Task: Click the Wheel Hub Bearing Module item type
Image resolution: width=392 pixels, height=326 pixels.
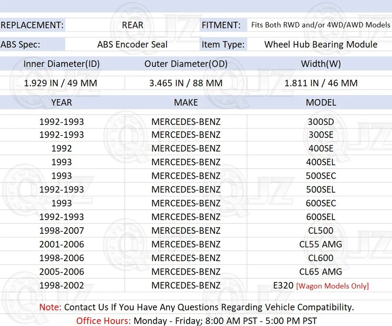Action: (321, 44)
